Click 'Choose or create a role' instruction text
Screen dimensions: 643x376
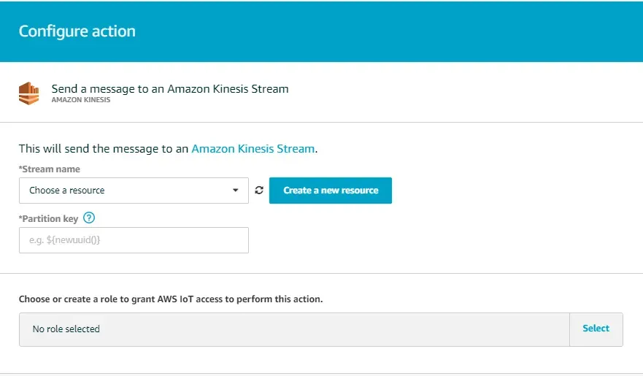(171, 299)
